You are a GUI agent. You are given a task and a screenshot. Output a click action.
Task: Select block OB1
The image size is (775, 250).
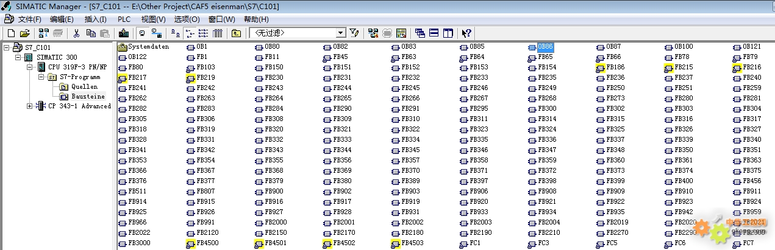click(x=197, y=47)
